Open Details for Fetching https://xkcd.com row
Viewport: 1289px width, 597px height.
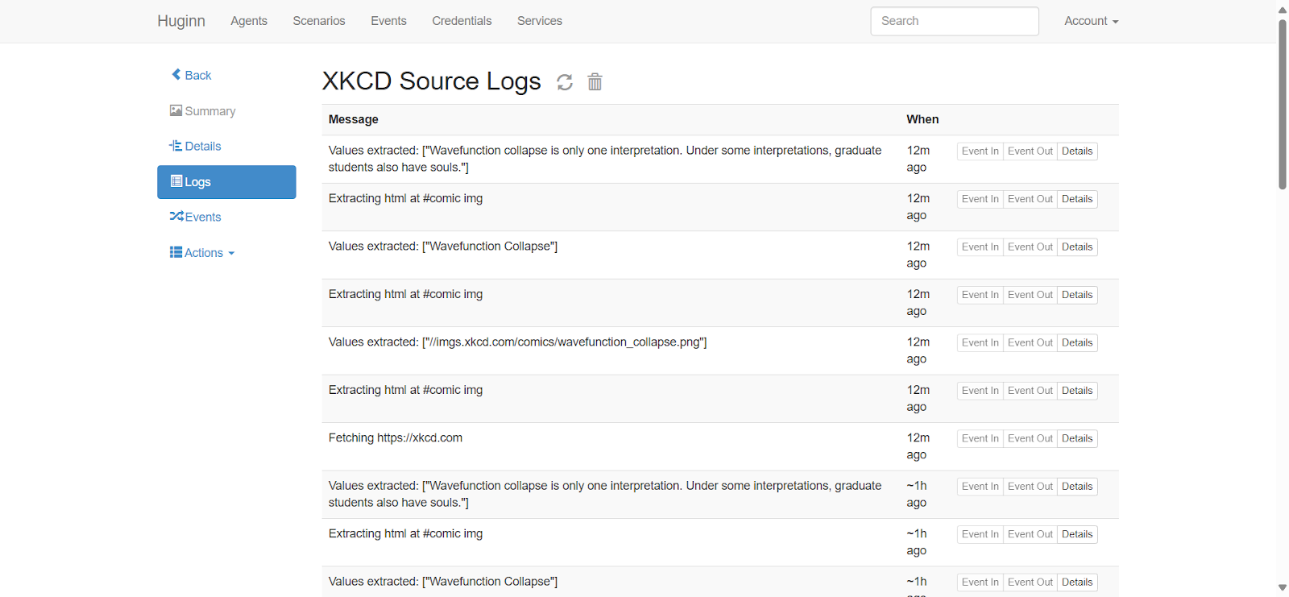pos(1077,439)
